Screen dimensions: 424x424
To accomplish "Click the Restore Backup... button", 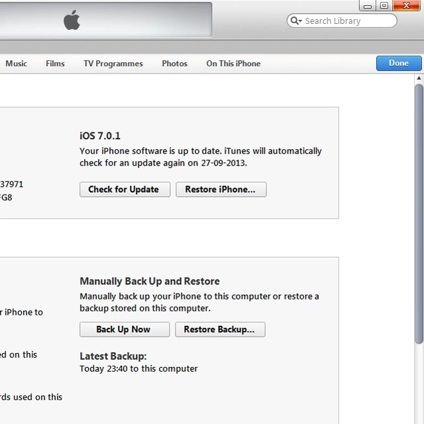I will (219, 329).
